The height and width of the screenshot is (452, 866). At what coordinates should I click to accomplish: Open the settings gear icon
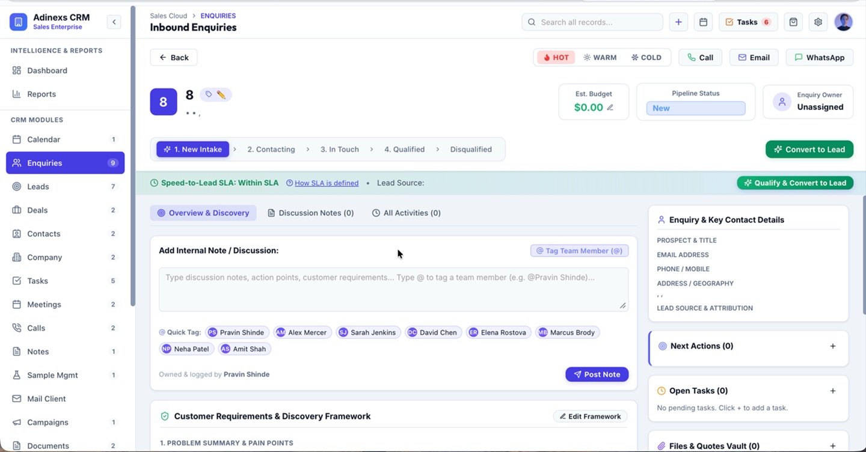tap(818, 22)
